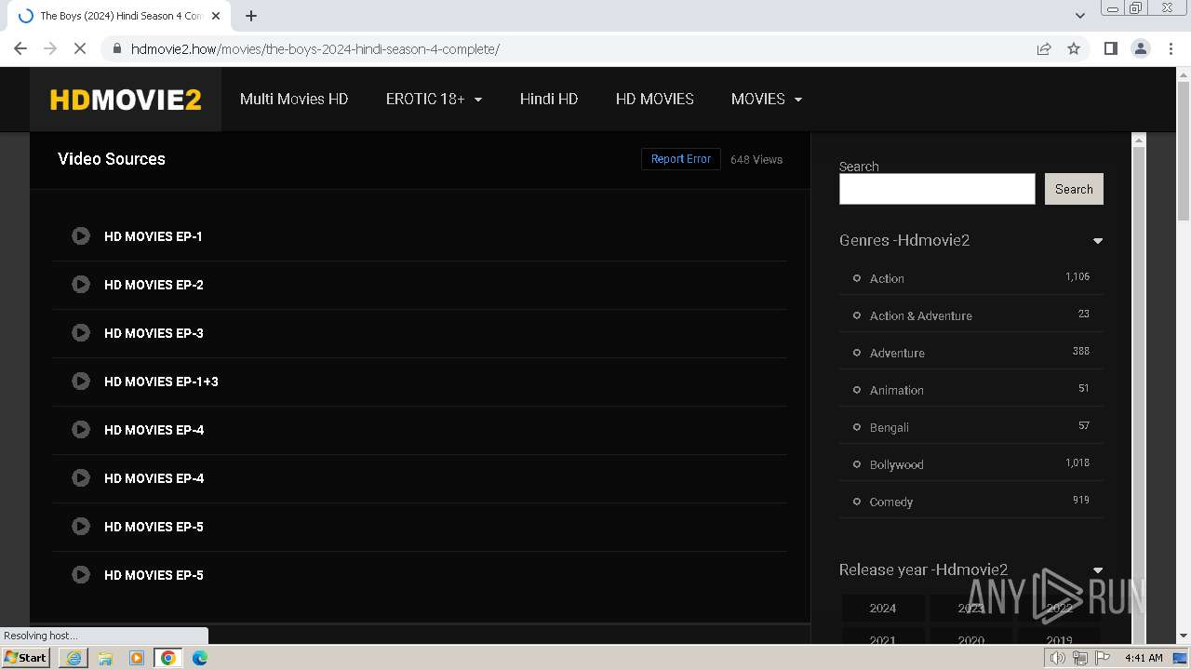Screen dimensions: 1191x670
Task: Open Chrome three-dot menu
Action: [1171, 48]
